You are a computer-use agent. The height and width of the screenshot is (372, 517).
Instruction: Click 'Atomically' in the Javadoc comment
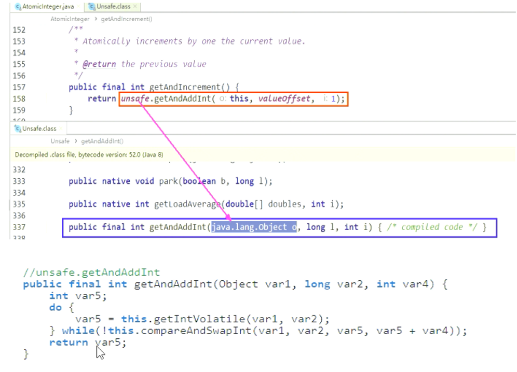click(x=106, y=41)
